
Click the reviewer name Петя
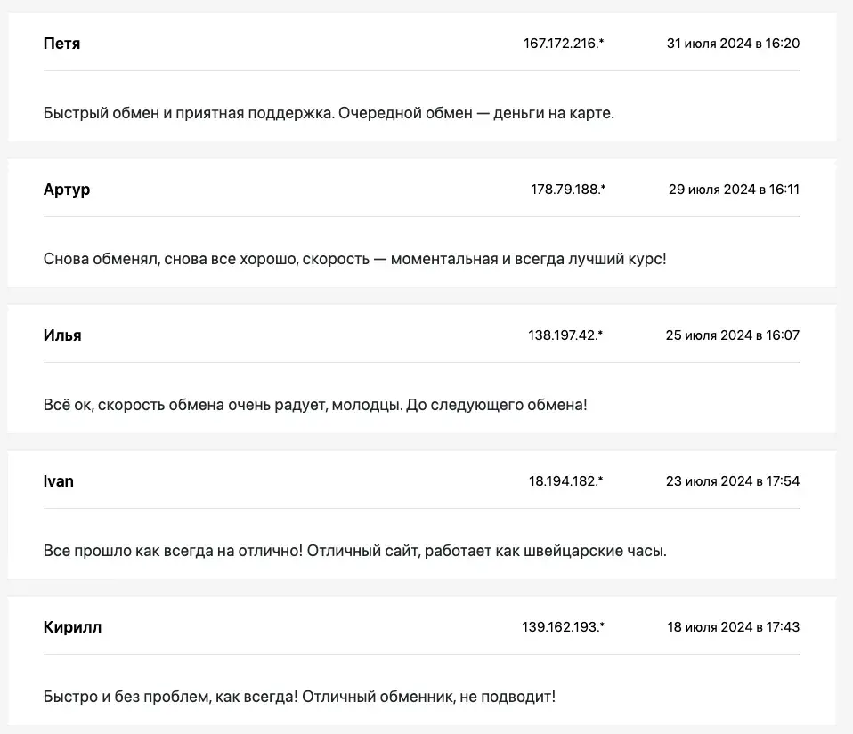61,44
